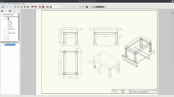The height and width of the screenshot is (97, 174).
Task: Open the Help menu
Action: tap(23, 4)
